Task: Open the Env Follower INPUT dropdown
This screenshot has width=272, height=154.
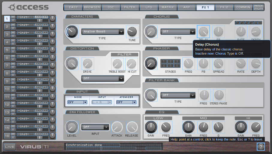Action: pos(95,127)
